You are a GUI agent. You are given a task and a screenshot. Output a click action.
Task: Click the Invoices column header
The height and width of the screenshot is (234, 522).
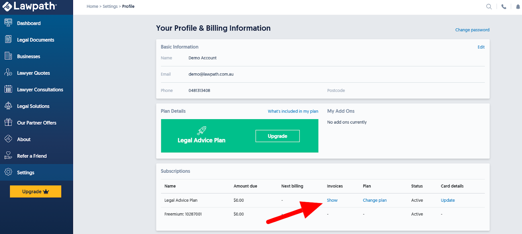tap(335, 186)
